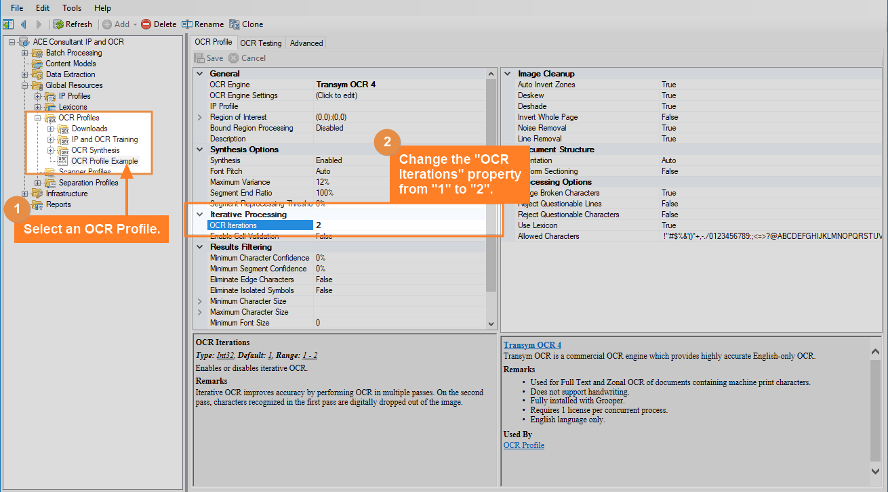Expand the Separation Profiles tree node
Screen dimensions: 888x492
38,183
